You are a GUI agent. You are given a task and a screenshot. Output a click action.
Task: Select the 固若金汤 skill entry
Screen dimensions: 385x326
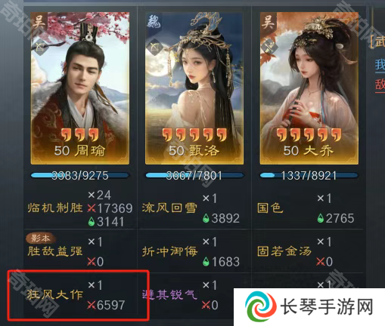[x=284, y=251]
